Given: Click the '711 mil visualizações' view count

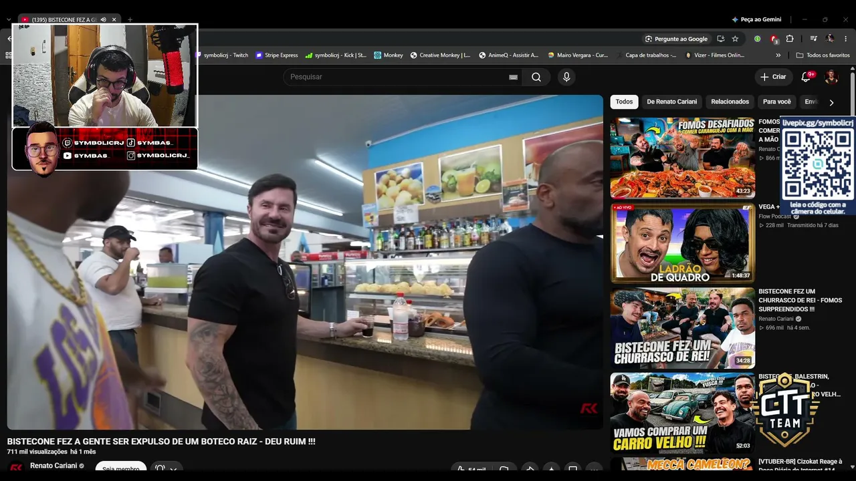Looking at the screenshot, I should point(37,452).
